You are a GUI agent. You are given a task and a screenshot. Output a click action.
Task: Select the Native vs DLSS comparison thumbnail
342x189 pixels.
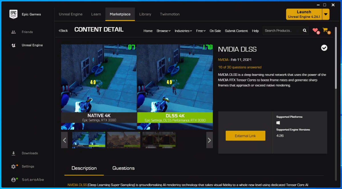[89, 140]
